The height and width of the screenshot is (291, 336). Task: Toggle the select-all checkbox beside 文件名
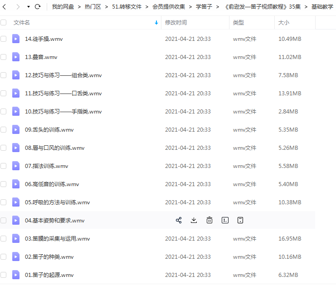(4, 22)
